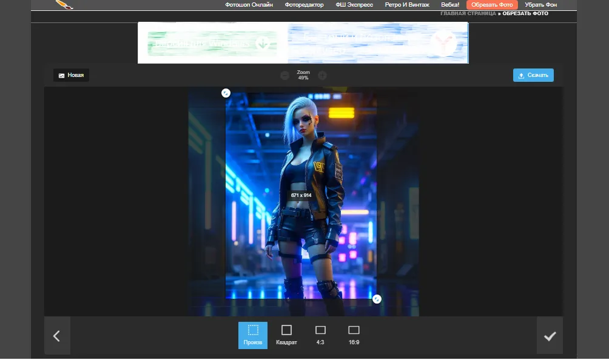The width and height of the screenshot is (609, 360).
Task: Set crop ratio to 16:9
Action: 354,335
